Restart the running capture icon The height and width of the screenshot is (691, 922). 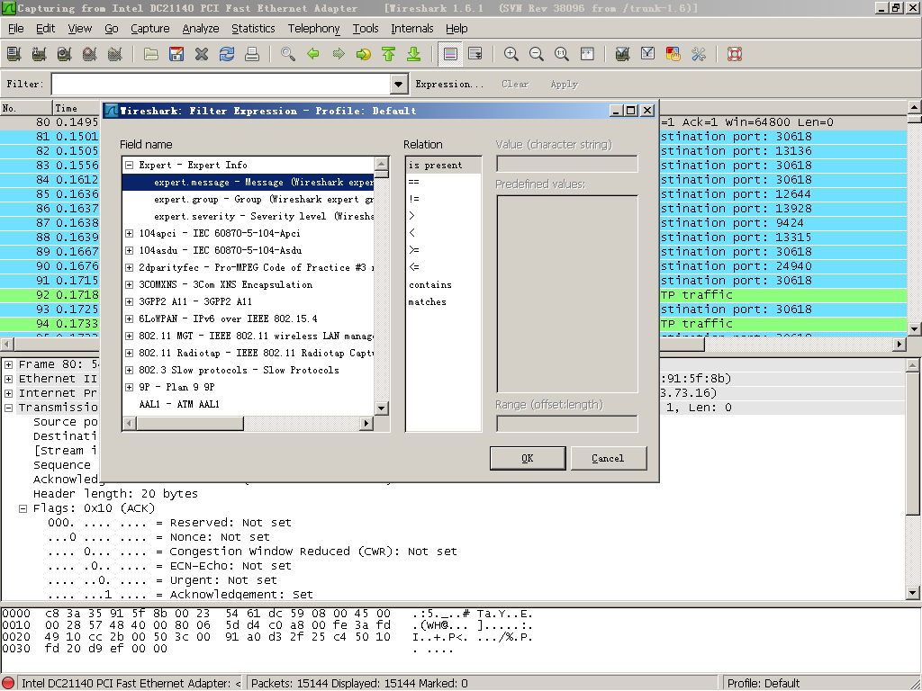point(115,54)
